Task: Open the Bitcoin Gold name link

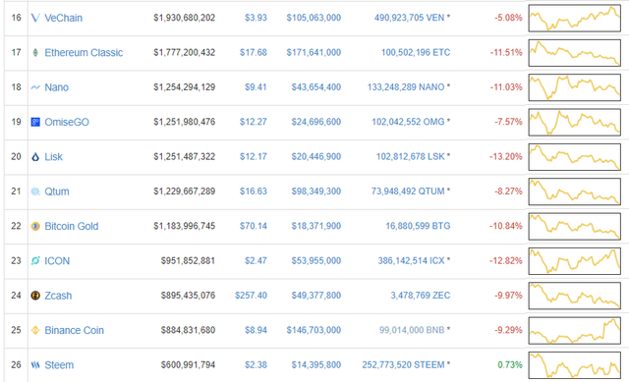Action: (72, 226)
